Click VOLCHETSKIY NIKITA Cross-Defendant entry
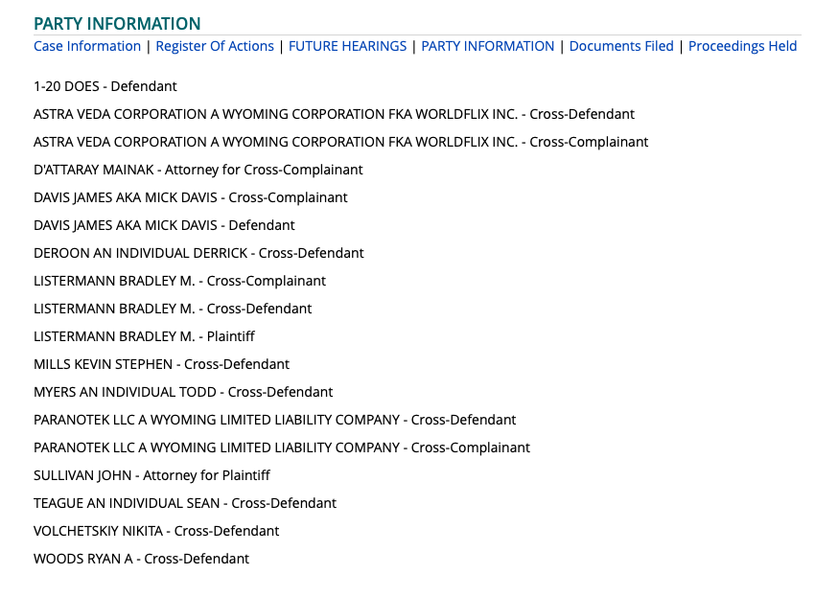Image resolution: width=838 pixels, height=597 pixels. coord(156,531)
